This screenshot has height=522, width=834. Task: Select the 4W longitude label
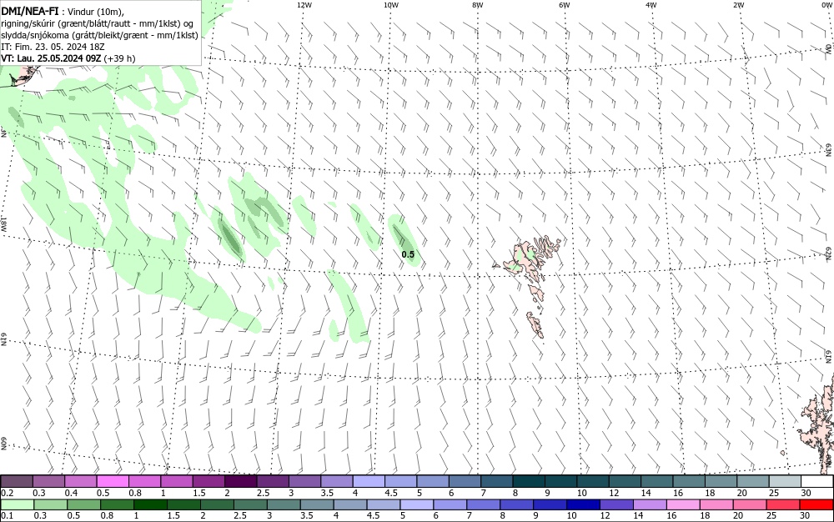651,5
